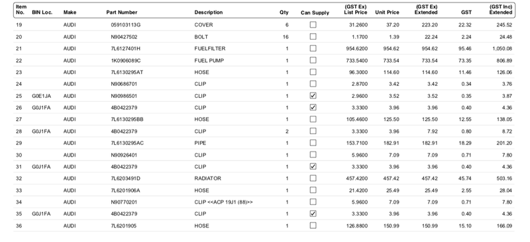Viewport: 530px width, 242px height.
Task: Select the Can Supply column header
Action: point(315,13)
